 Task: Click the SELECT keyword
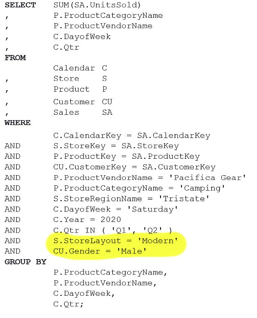click(20, 5)
